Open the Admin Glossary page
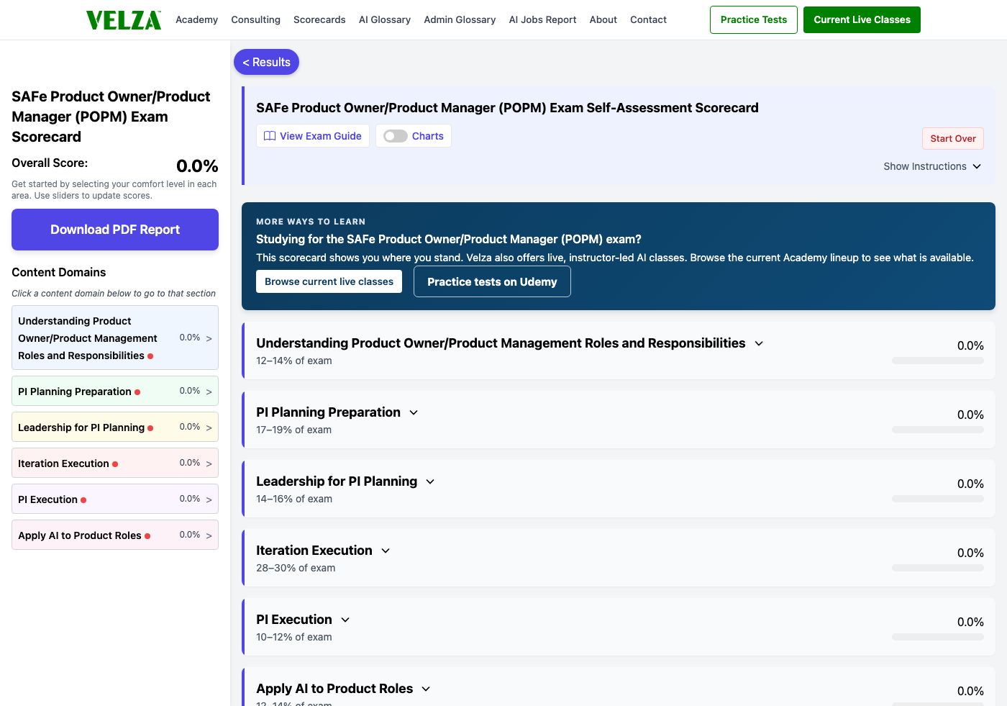1007x706 pixels. coord(460,19)
